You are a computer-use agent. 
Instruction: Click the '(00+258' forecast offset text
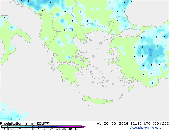[161, 124]
